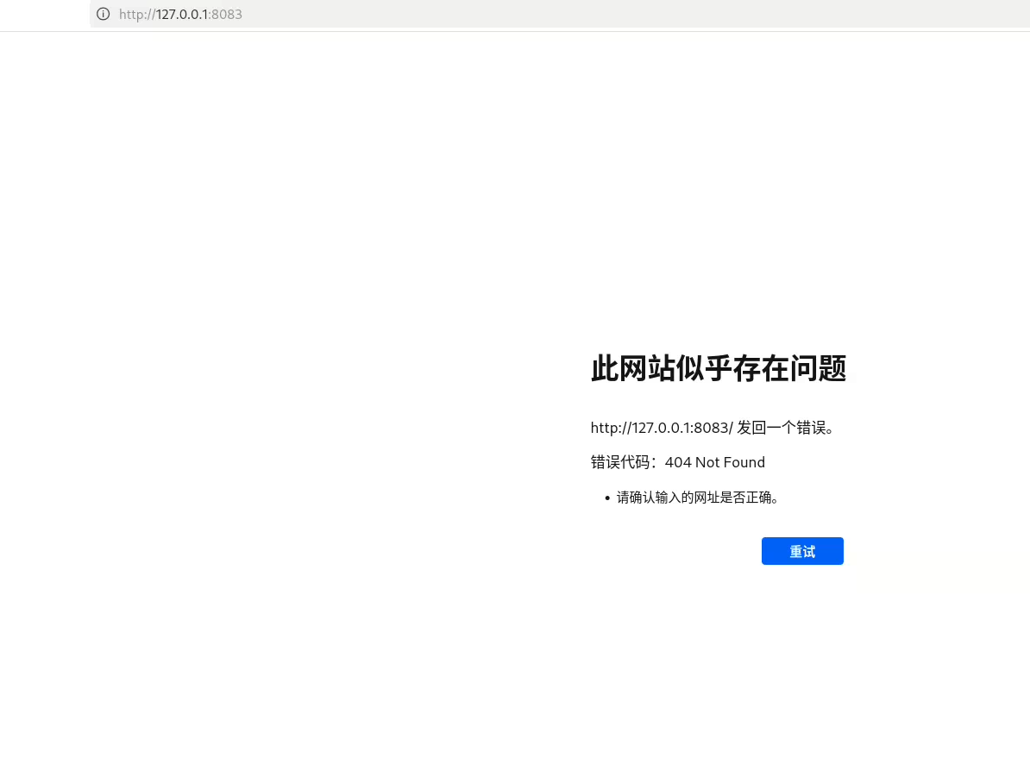
Task: Click the words "Not Found" in error line
Action: click(x=730, y=462)
